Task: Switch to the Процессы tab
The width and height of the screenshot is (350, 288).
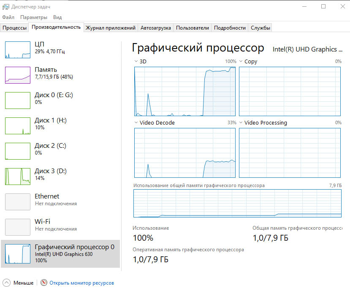Action: coord(15,28)
